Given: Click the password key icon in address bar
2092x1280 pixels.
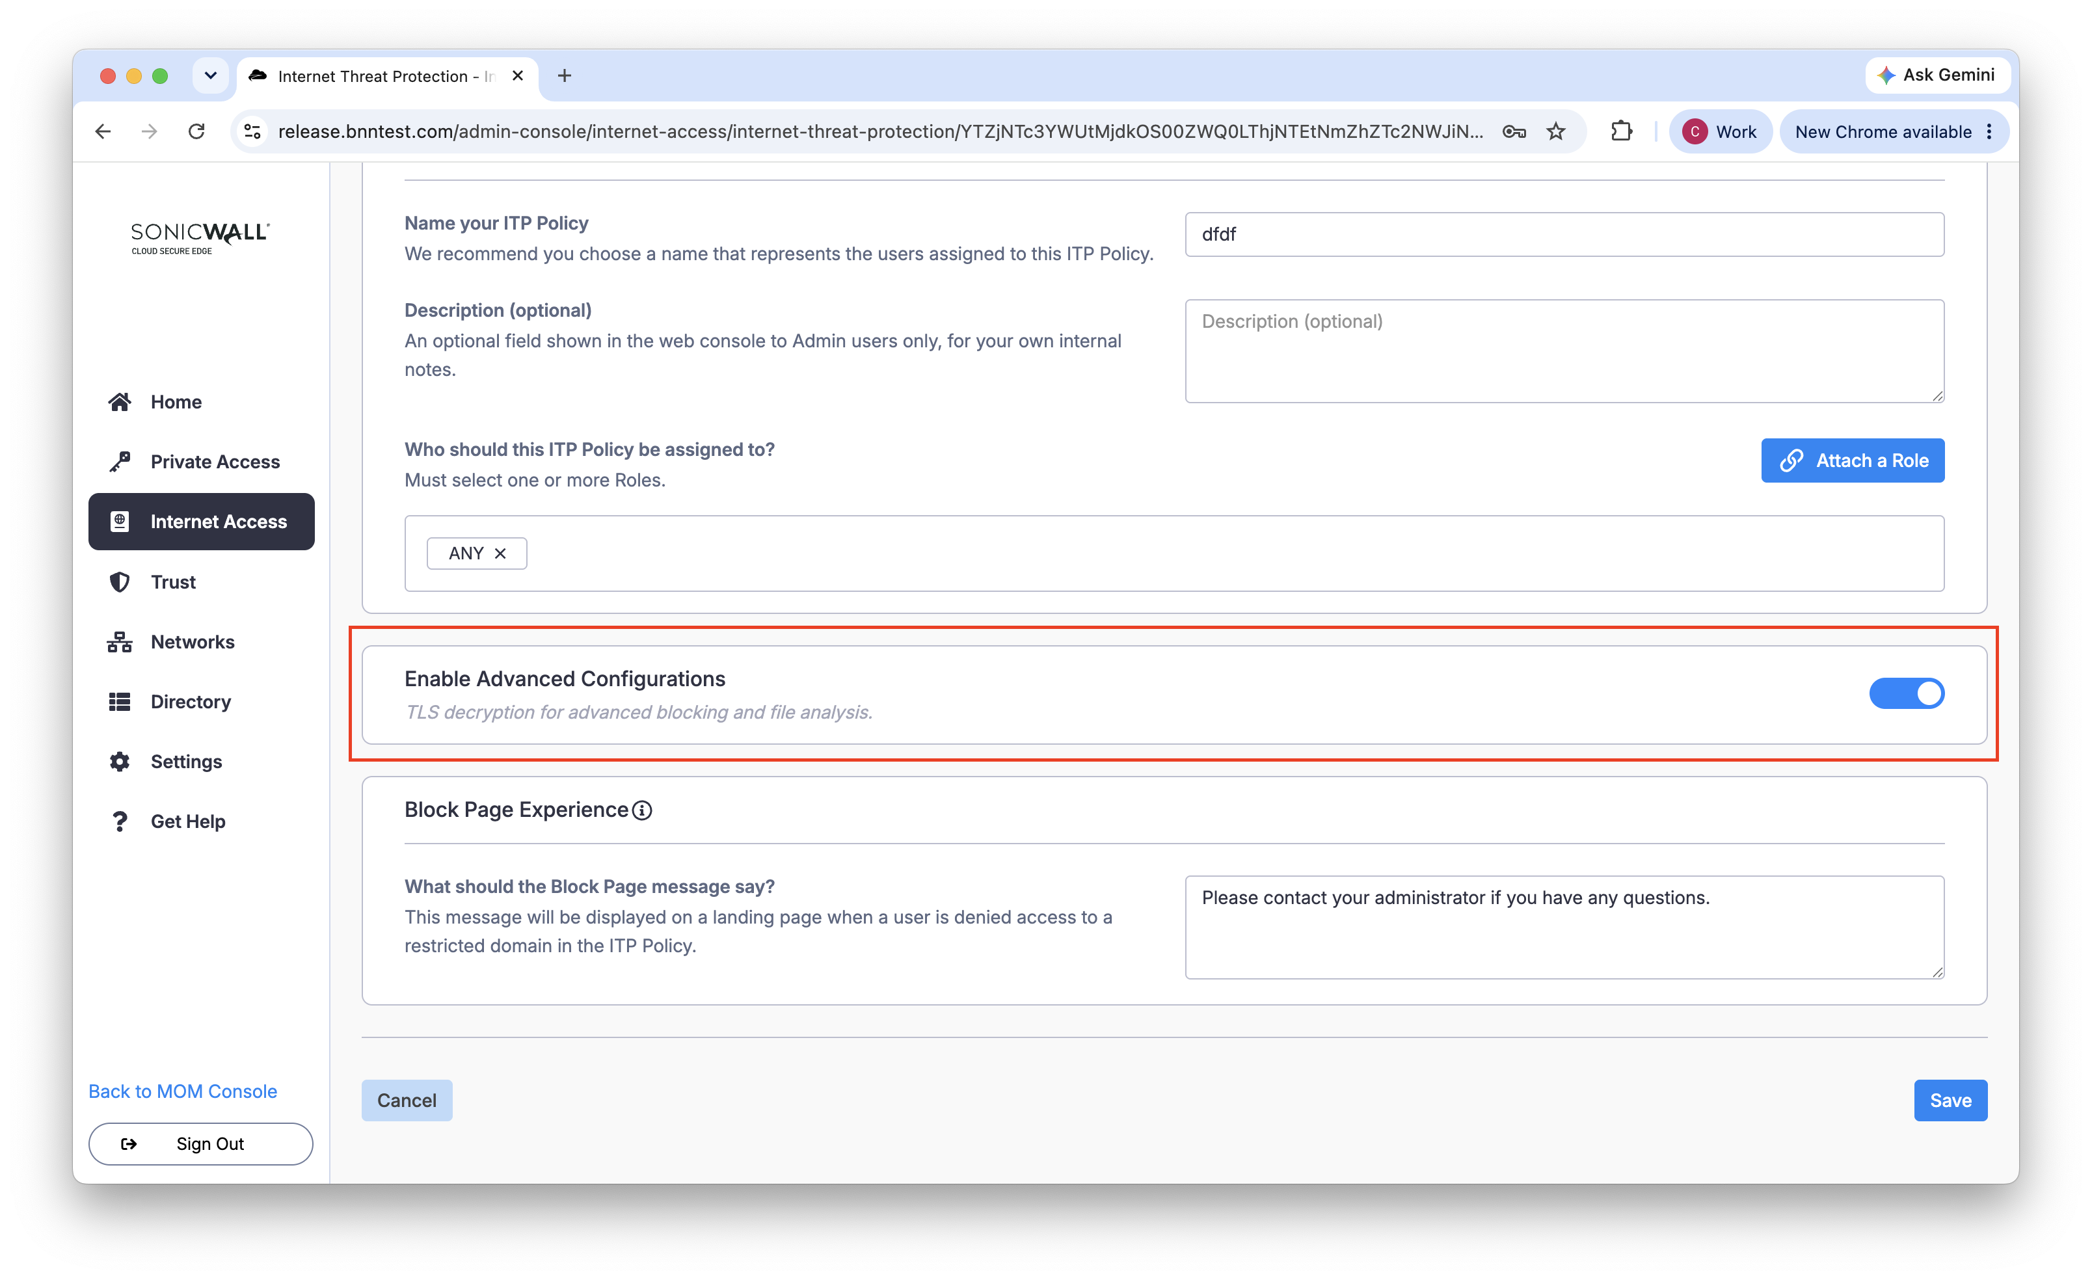Looking at the screenshot, I should coord(1514,131).
